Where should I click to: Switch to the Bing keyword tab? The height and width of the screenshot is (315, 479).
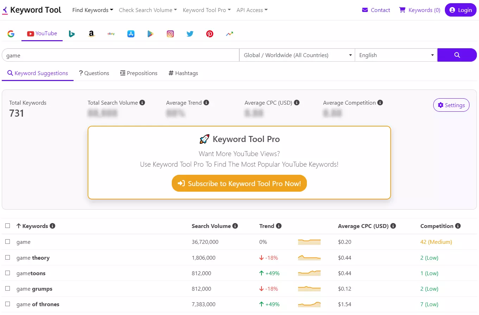pos(72,34)
